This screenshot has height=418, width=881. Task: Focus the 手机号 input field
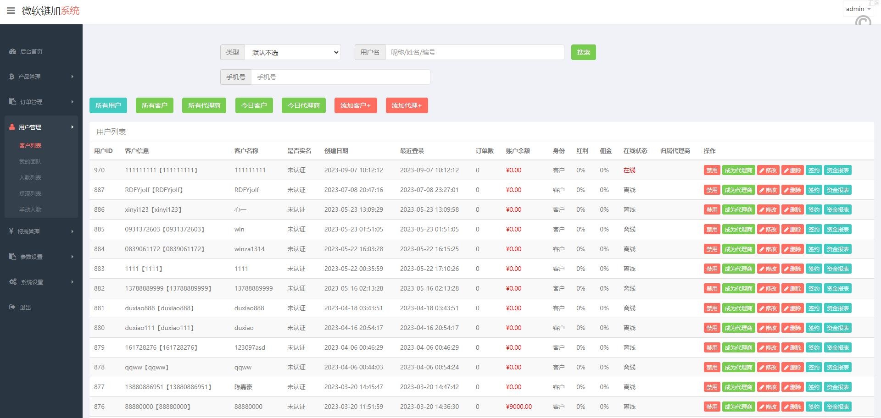click(340, 77)
